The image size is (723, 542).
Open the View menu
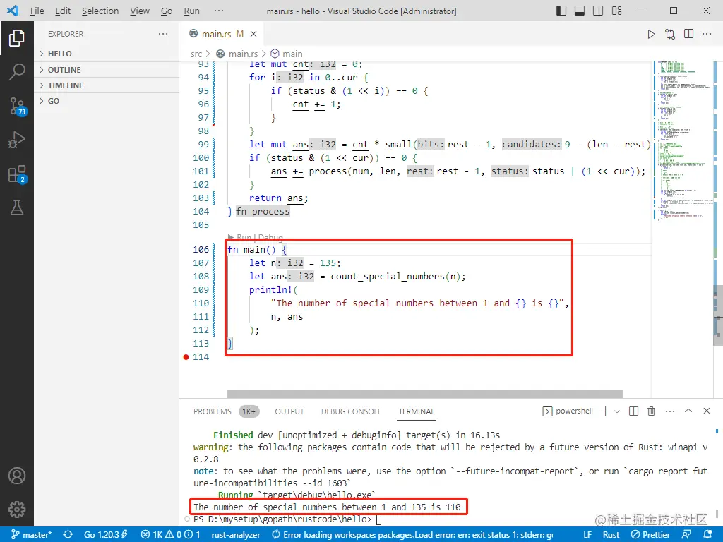click(x=139, y=11)
